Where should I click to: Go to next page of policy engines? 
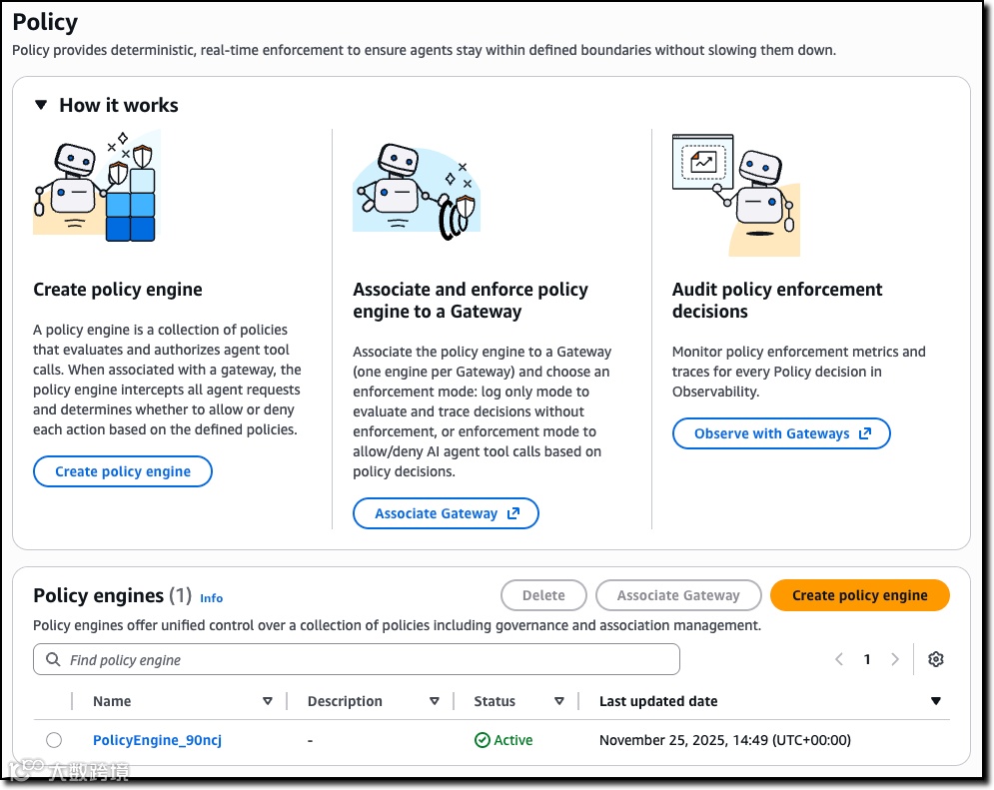click(895, 659)
